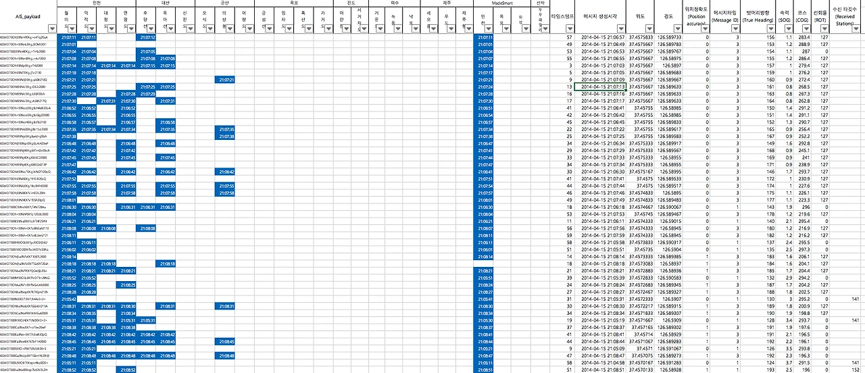Open filter dropdown for 타임스탬프 column
Image resolution: width=865 pixels, height=373 pixels.
point(569,30)
